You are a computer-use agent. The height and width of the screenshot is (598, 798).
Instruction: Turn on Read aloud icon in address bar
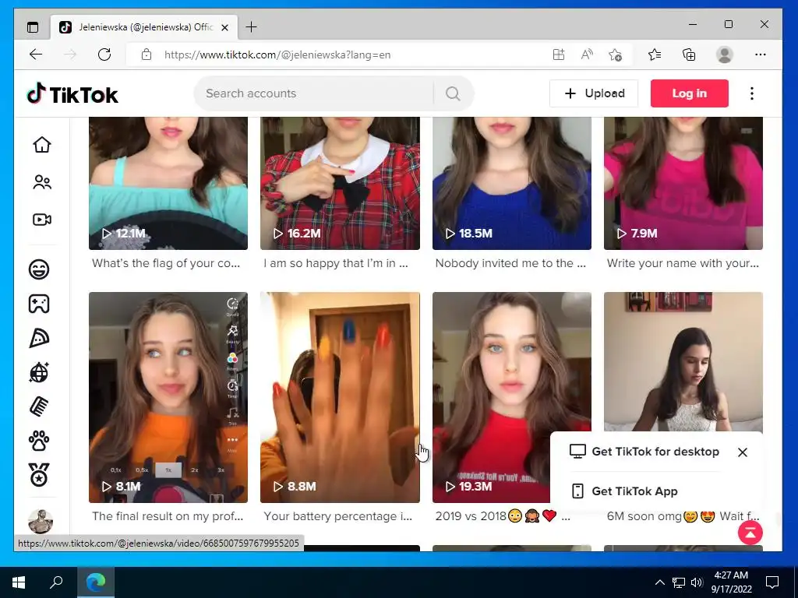coord(587,55)
